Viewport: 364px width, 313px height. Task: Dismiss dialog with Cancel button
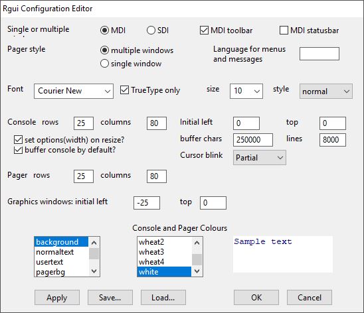[x=310, y=298]
